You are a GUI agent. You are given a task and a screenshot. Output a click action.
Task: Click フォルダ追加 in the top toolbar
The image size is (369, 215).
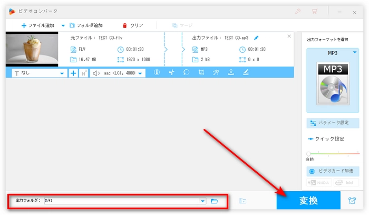click(x=86, y=25)
